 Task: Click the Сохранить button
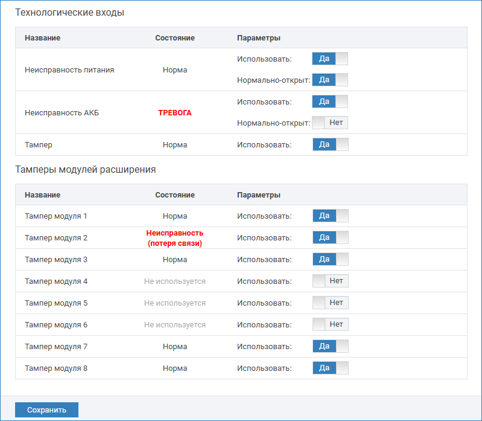[x=46, y=410]
